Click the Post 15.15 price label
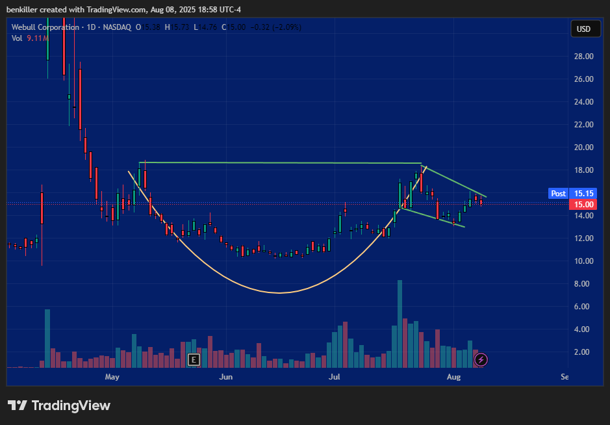This screenshot has width=610, height=425. point(572,194)
